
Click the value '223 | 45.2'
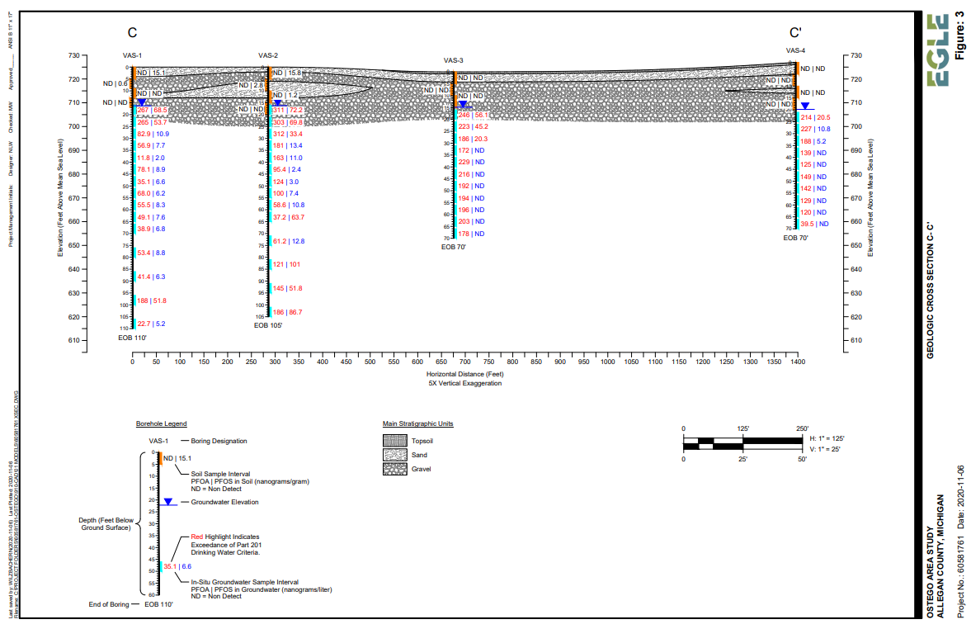pyautogui.click(x=473, y=127)
